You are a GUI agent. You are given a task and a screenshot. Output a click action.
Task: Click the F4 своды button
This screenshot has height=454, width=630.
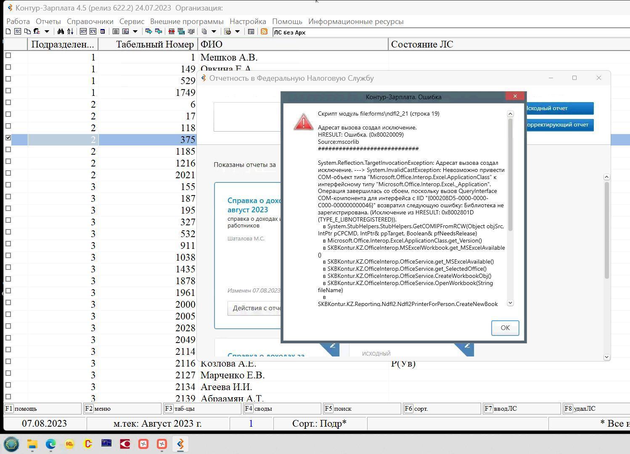(282, 409)
